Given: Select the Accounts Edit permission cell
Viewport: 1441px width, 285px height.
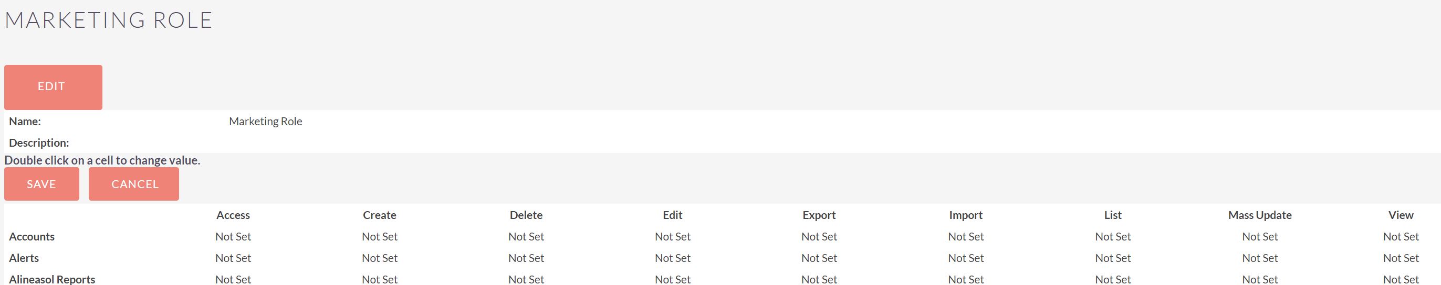Looking at the screenshot, I should [x=673, y=236].
